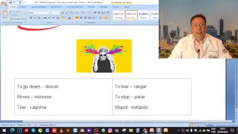Viewport: 238px width, 134px height.
Task: Paste using the Colar button
Action: click(5, 15)
